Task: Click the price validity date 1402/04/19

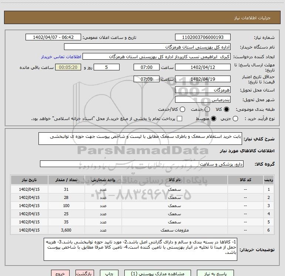Action: tap(203, 79)
